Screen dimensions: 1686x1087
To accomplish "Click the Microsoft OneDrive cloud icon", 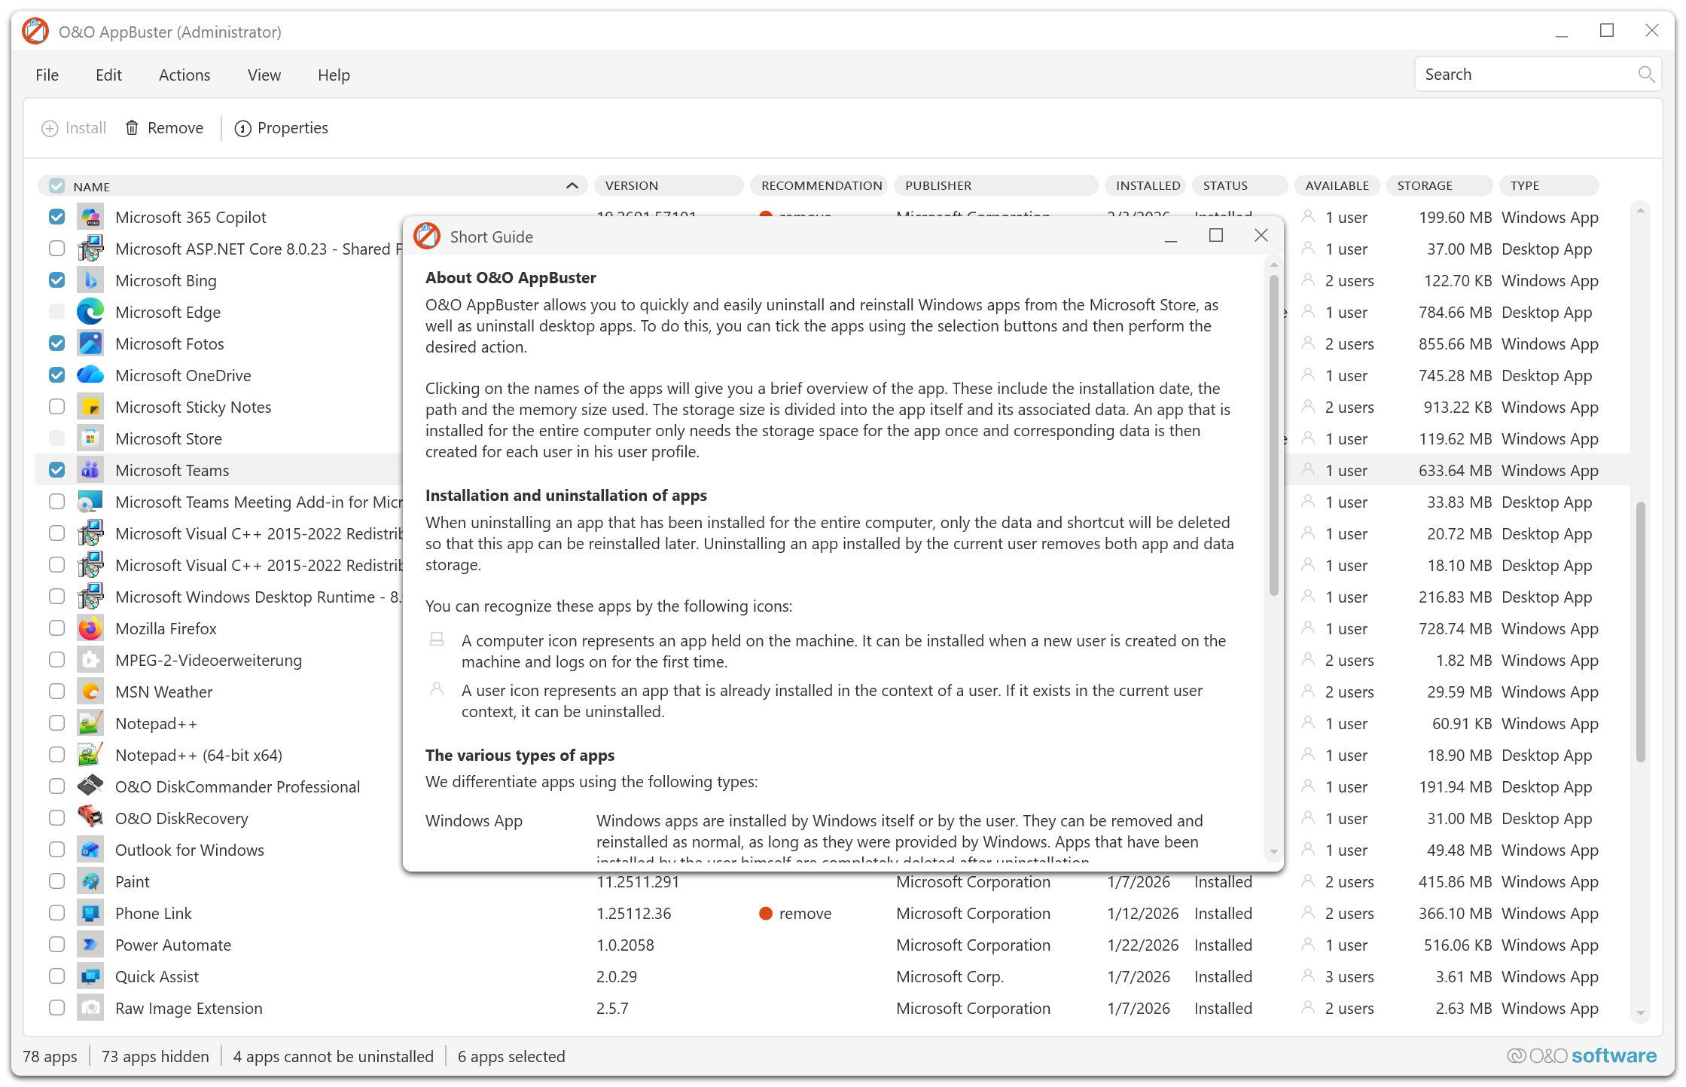I will click(x=90, y=375).
